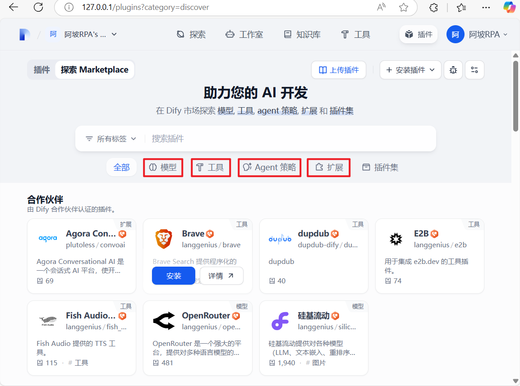This screenshot has width=520, height=386.
Task: Click the Fish Audio waveform logo
Action: (x=48, y=321)
